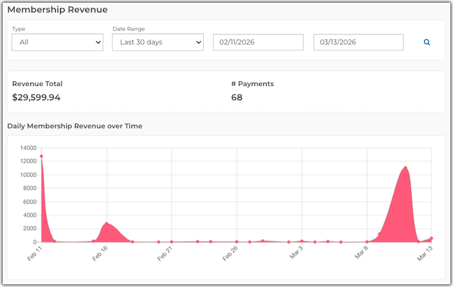Click the final Mar 13 data point
Viewport: 453px width, 287px height.
(x=432, y=239)
